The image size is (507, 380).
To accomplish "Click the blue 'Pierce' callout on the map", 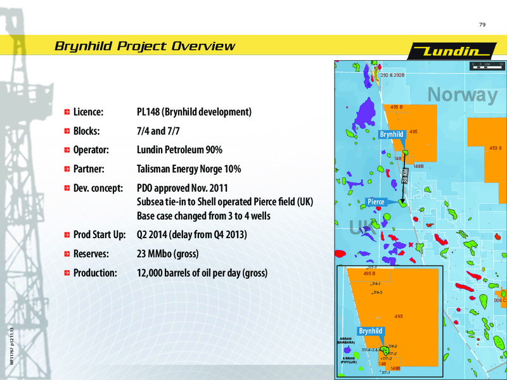I will pos(376,202).
